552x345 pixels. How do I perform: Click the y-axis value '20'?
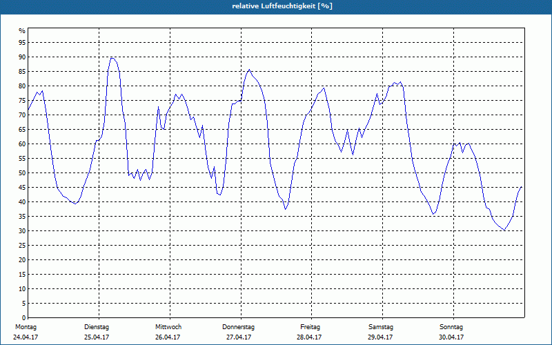pyautogui.click(x=22, y=260)
